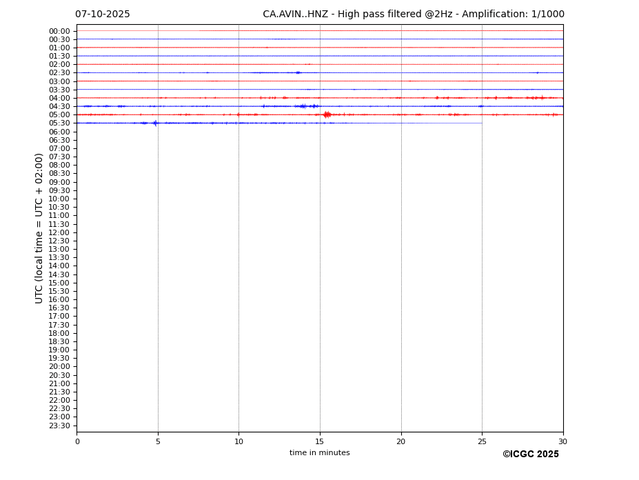Viewport: 639px width, 480px height.
Task: Select the 0 tick on the minutes axis
Action: point(77,442)
